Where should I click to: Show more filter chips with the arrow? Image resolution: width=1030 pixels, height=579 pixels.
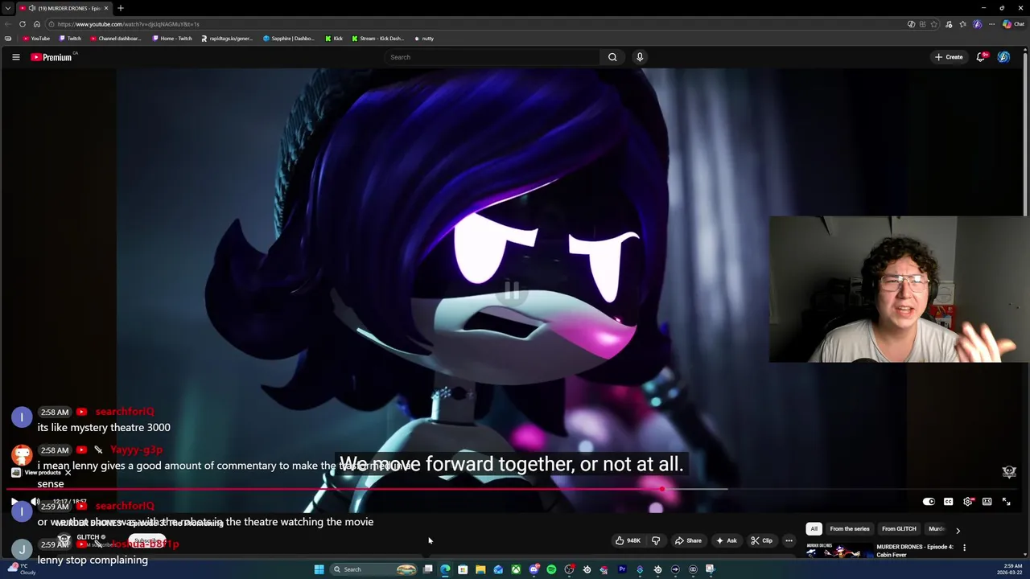click(x=958, y=530)
